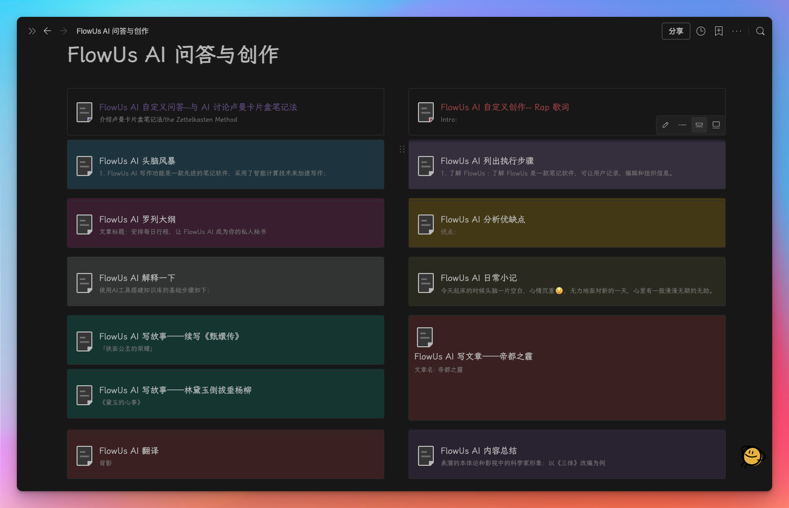
Task: Click the document icon on FlowUs AI 翻译 card
Action: [84, 455]
